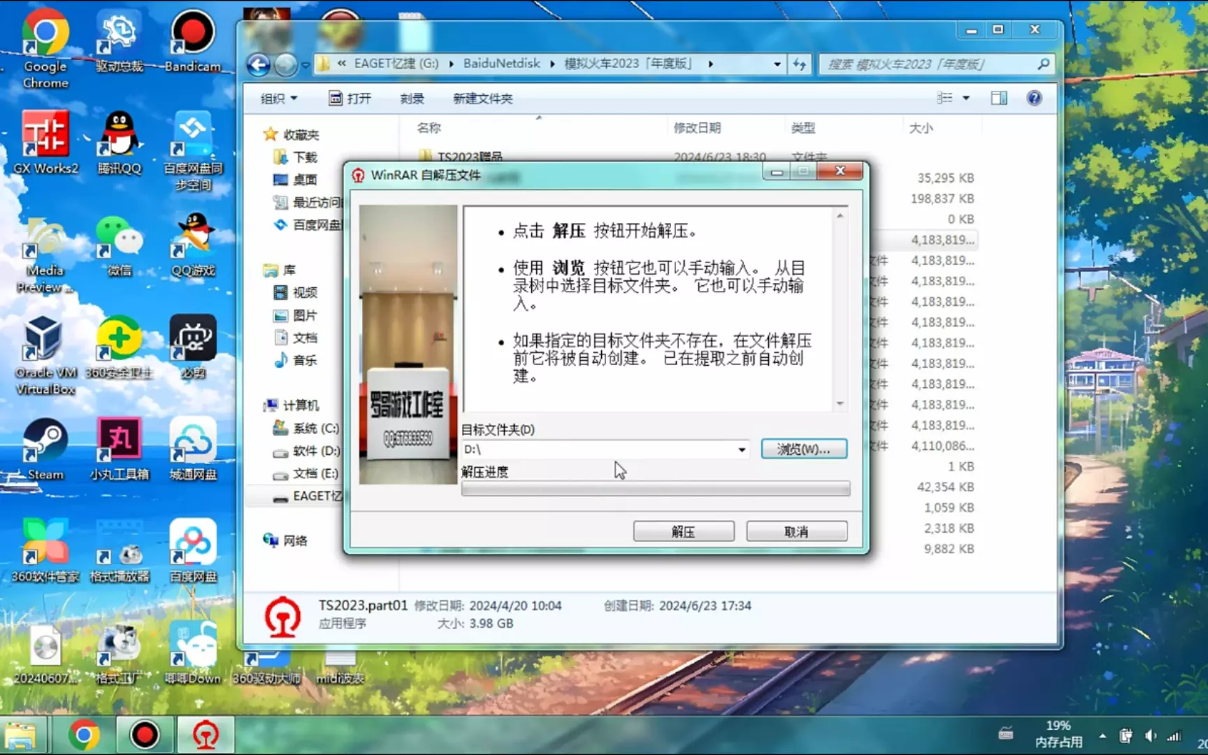Expand recent pages arrow beside navigation buttons

point(305,65)
